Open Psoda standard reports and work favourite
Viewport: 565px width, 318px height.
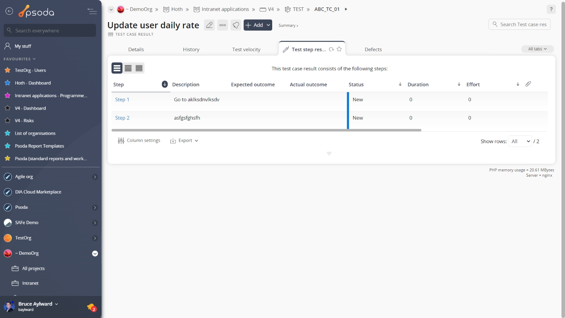click(x=51, y=159)
